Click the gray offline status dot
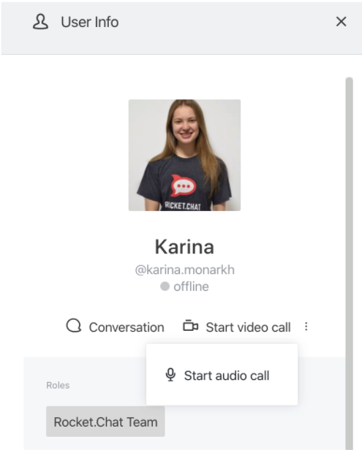Screen dimensions: 362x450 pos(165,286)
